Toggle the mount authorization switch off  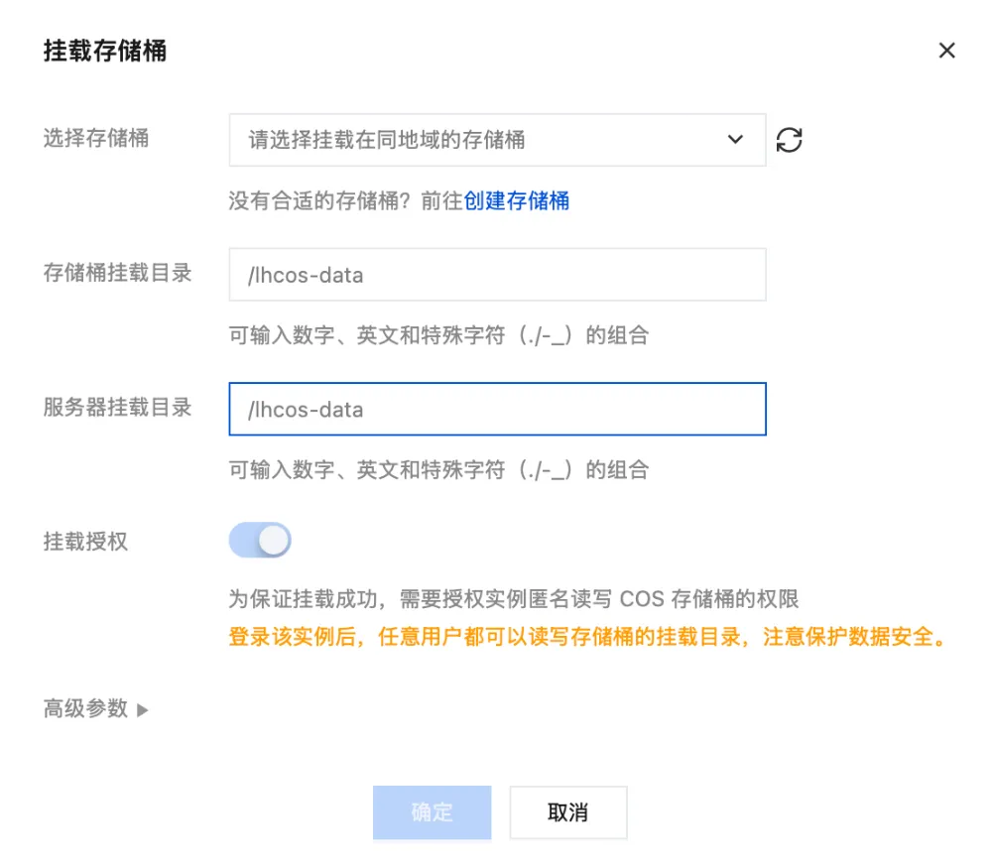click(x=262, y=540)
